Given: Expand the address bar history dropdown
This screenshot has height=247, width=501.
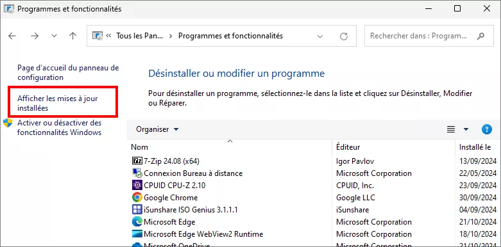Looking at the screenshot, I should [320, 36].
